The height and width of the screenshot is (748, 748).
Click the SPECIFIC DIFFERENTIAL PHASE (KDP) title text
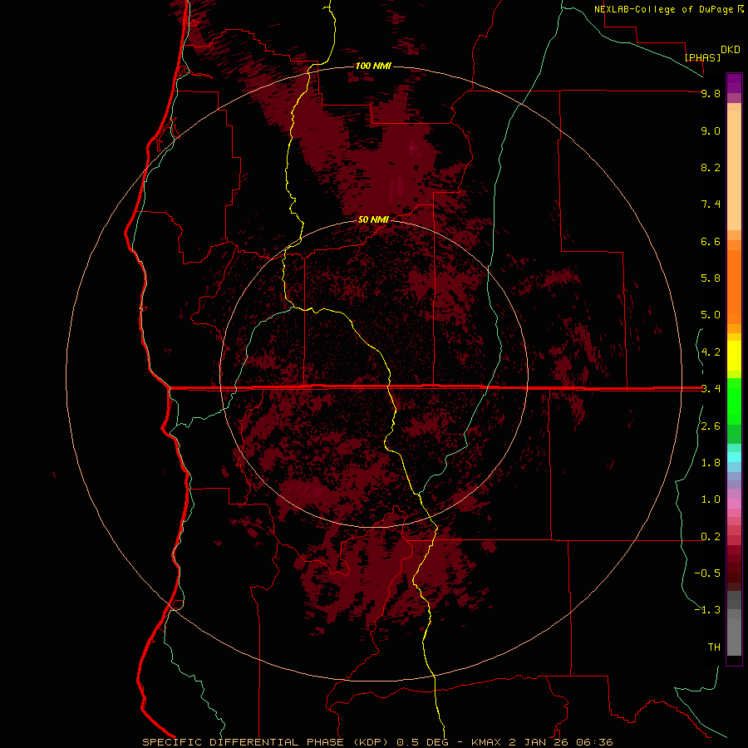pos(267,742)
